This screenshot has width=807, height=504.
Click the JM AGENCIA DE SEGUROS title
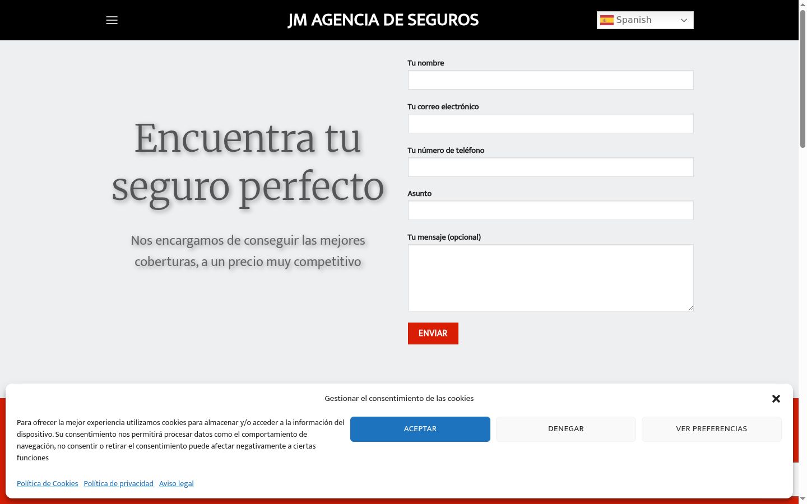(x=383, y=20)
